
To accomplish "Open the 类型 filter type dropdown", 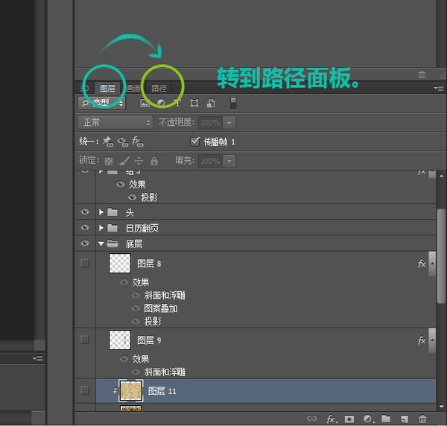I will [102, 103].
